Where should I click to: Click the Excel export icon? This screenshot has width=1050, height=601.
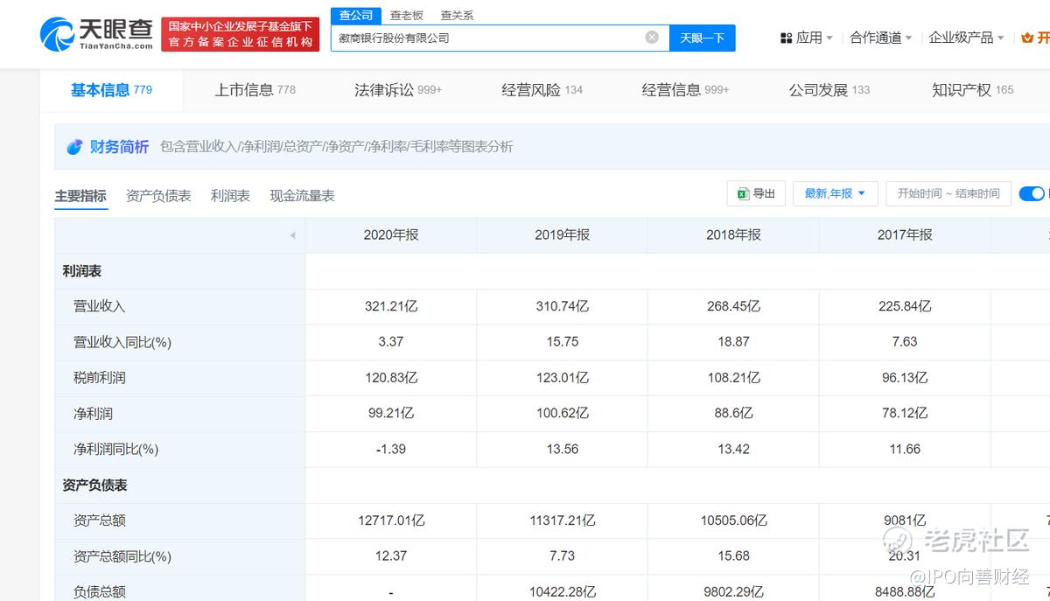[742, 193]
